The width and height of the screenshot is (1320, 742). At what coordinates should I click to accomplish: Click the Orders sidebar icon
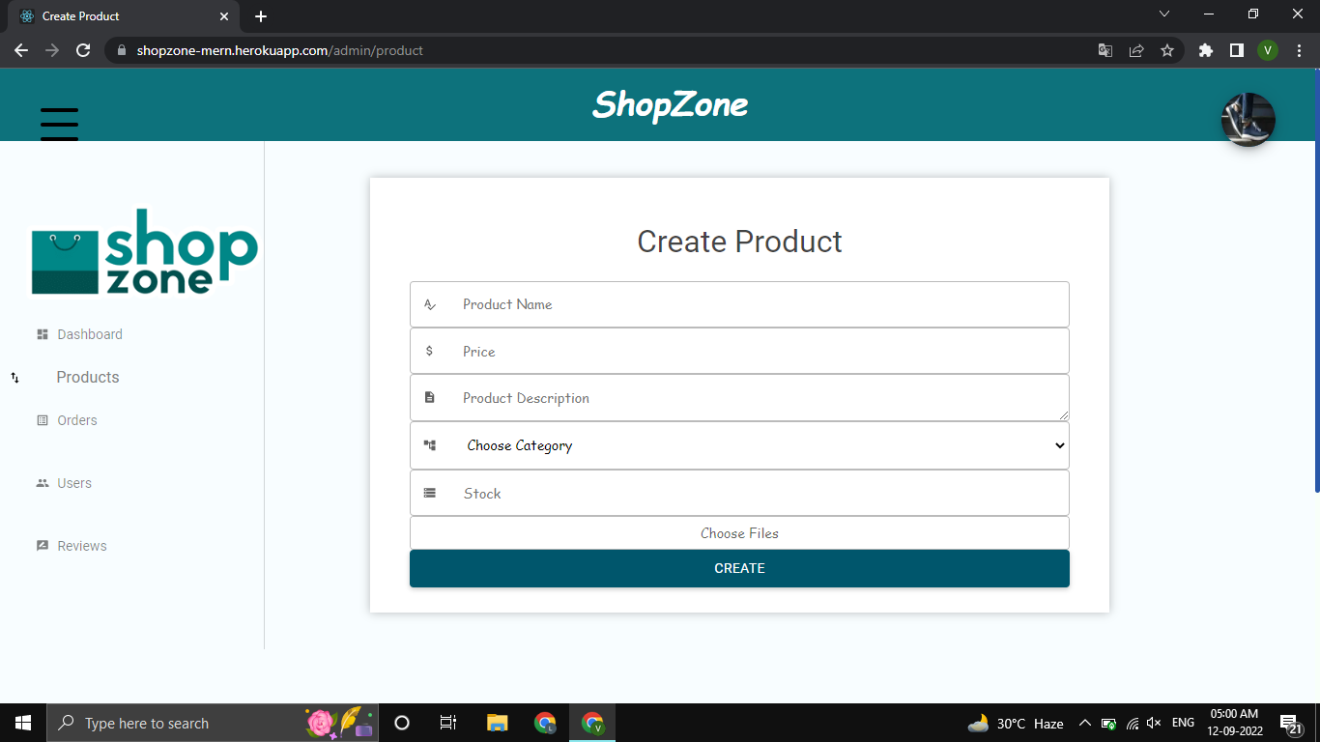click(x=42, y=419)
